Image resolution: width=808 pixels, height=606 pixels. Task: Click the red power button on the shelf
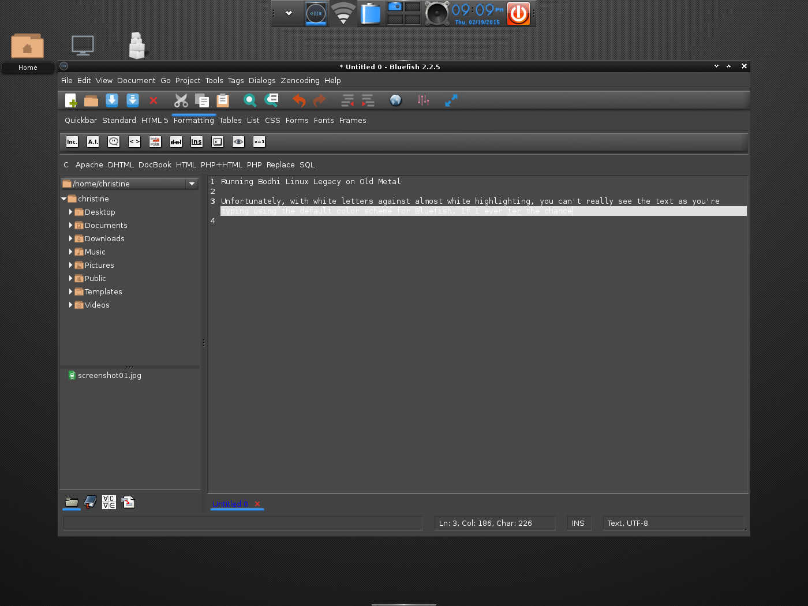point(518,13)
